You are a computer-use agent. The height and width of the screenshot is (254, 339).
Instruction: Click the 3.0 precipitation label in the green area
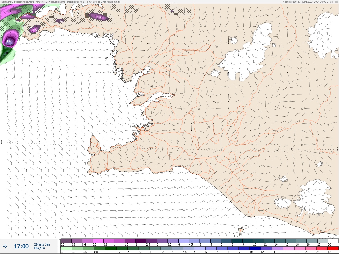(x=6, y=53)
